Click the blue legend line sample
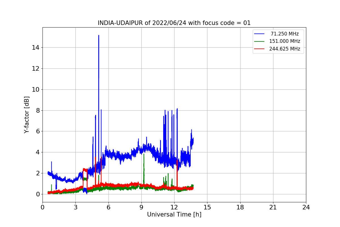Screen dimensions: 340x227 [260, 34]
